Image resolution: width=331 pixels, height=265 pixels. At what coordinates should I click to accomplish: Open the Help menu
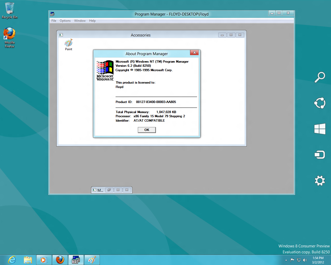[92, 21]
